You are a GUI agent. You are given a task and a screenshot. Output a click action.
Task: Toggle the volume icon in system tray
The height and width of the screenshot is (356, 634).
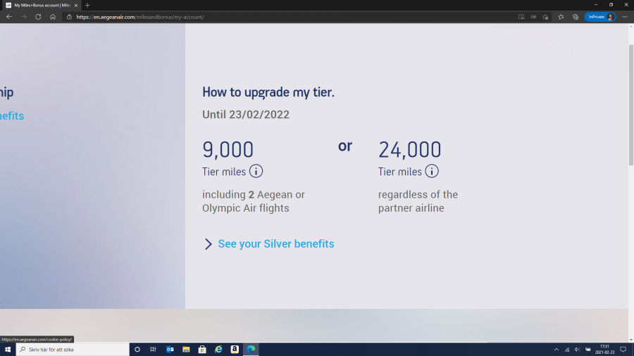click(x=577, y=349)
